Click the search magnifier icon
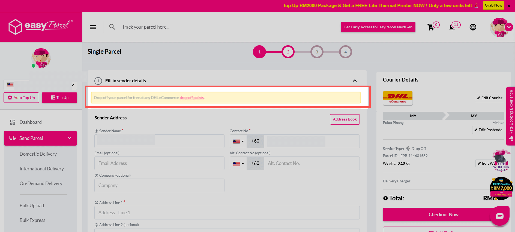The width and height of the screenshot is (515, 232). pyautogui.click(x=112, y=27)
